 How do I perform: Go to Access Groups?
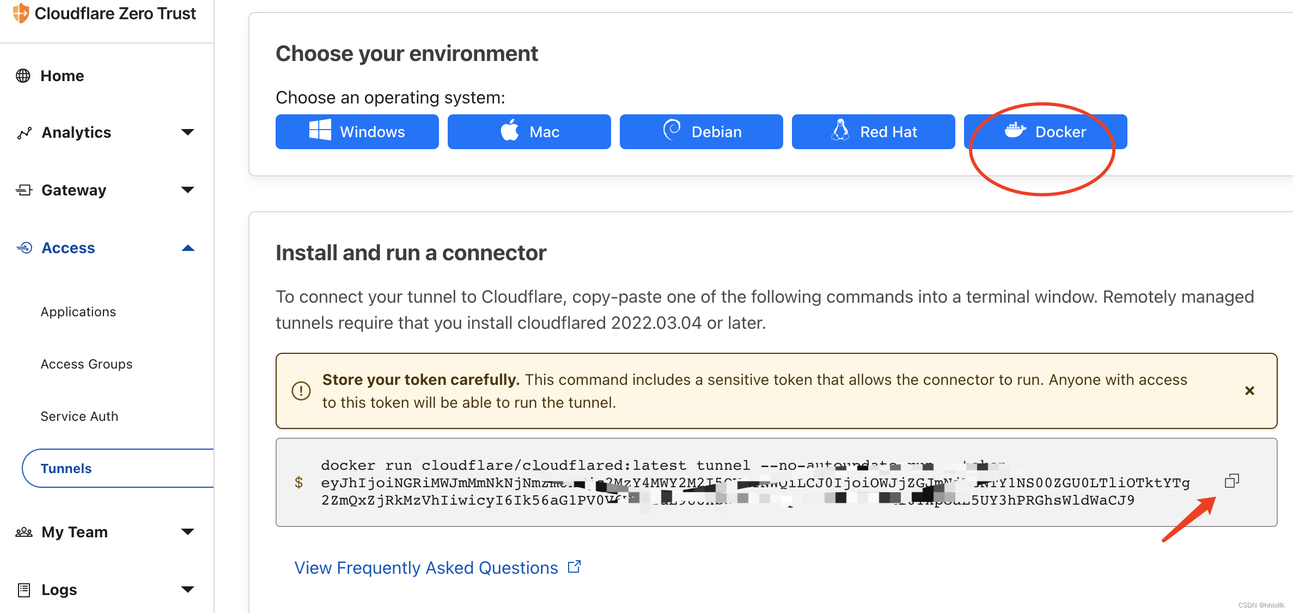(87, 364)
